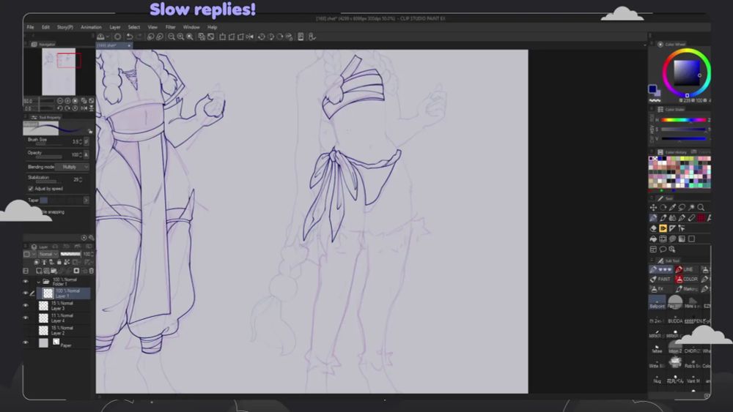Click the Navigator canvas thumbnail
Viewport: 733px width, 412px height.
[59, 72]
